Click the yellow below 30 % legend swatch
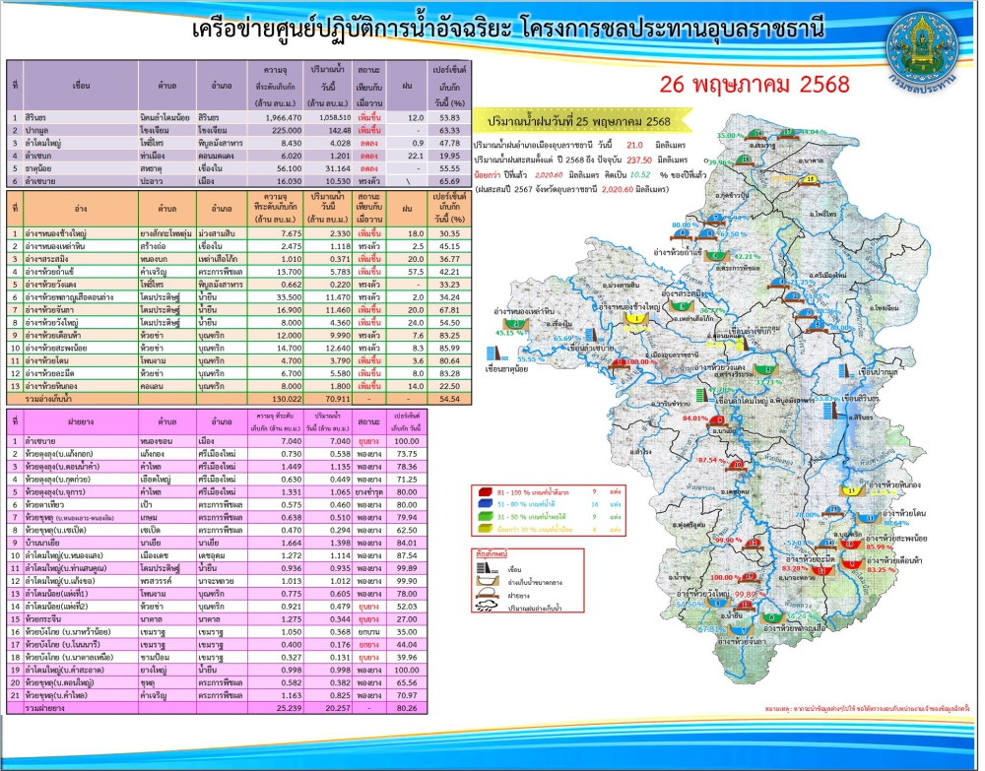The height and width of the screenshot is (771, 985). [x=486, y=530]
